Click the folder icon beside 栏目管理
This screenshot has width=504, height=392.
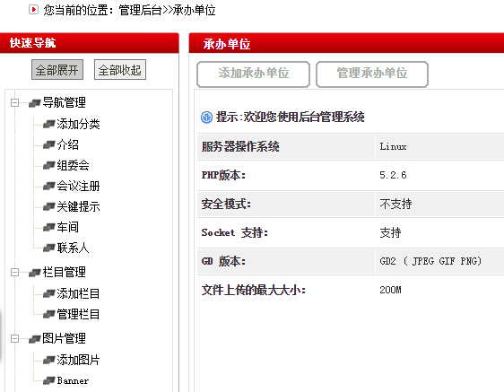pyautogui.click(x=34, y=273)
